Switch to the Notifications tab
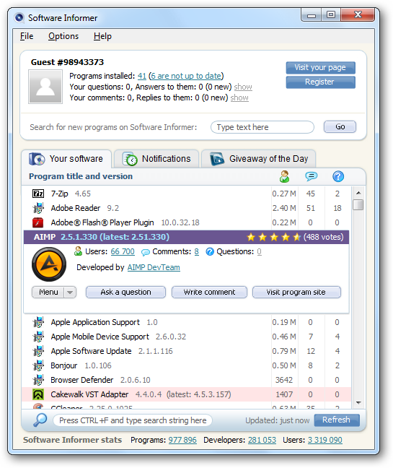The height and width of the screenshot is (468, 393). pyautogui.click(x=156, y=159)
